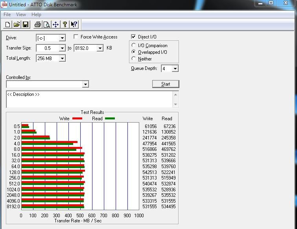Click the red Write legend swatch
Image resolution: width=297 pixels, height=229 pixels.
pos(77,119)
